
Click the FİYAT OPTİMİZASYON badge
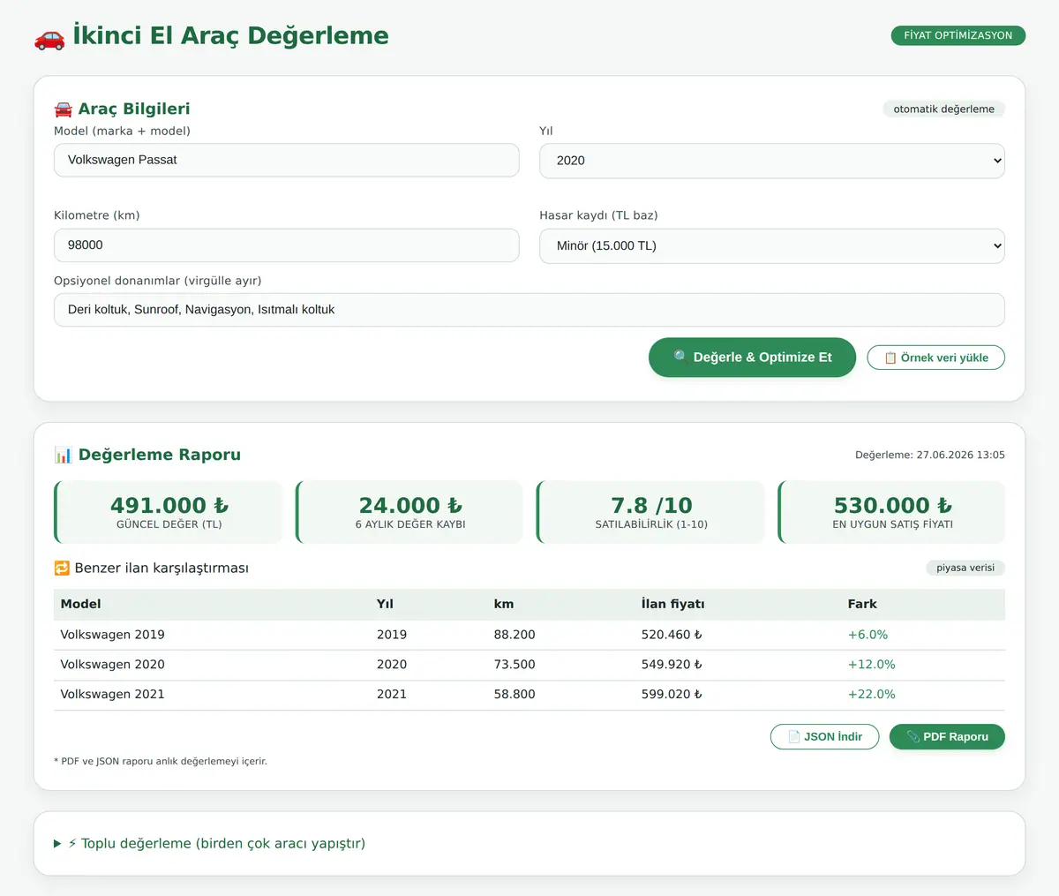(x=958, y=35)
